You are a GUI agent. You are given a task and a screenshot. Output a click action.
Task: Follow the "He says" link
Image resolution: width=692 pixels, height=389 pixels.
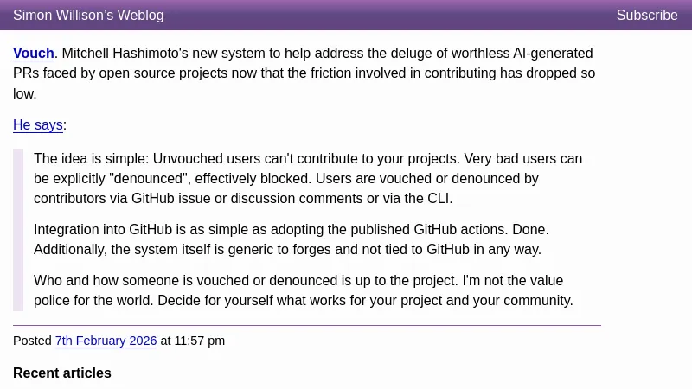(38, 125)
